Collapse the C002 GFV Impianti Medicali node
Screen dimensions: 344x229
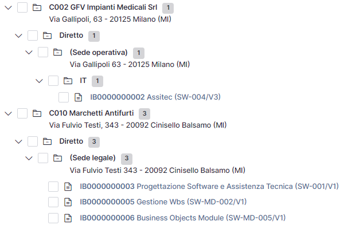[x=9, y=8]
